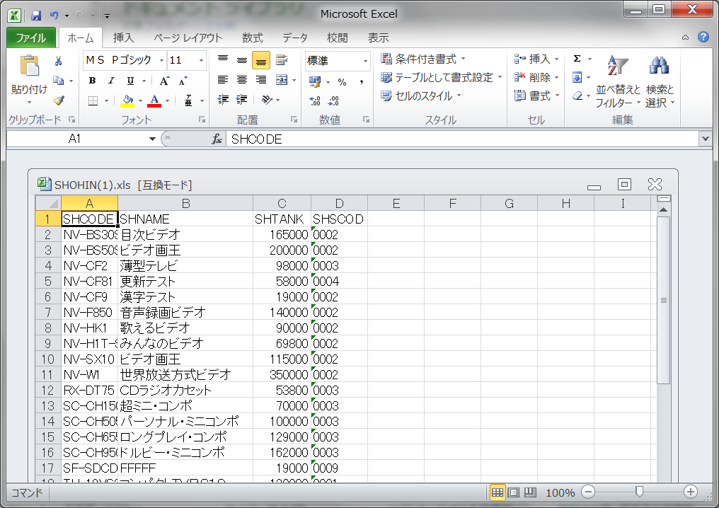Toggle middle vertical alignment
The width and height of the screenshot is (719, 508).
242,60
